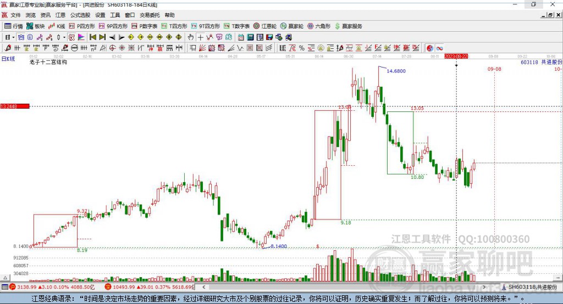Image resolution: width=563 pixels, height=304 pixels.
Task: Click the 10.80 low price label
Action: pos(417,177)
